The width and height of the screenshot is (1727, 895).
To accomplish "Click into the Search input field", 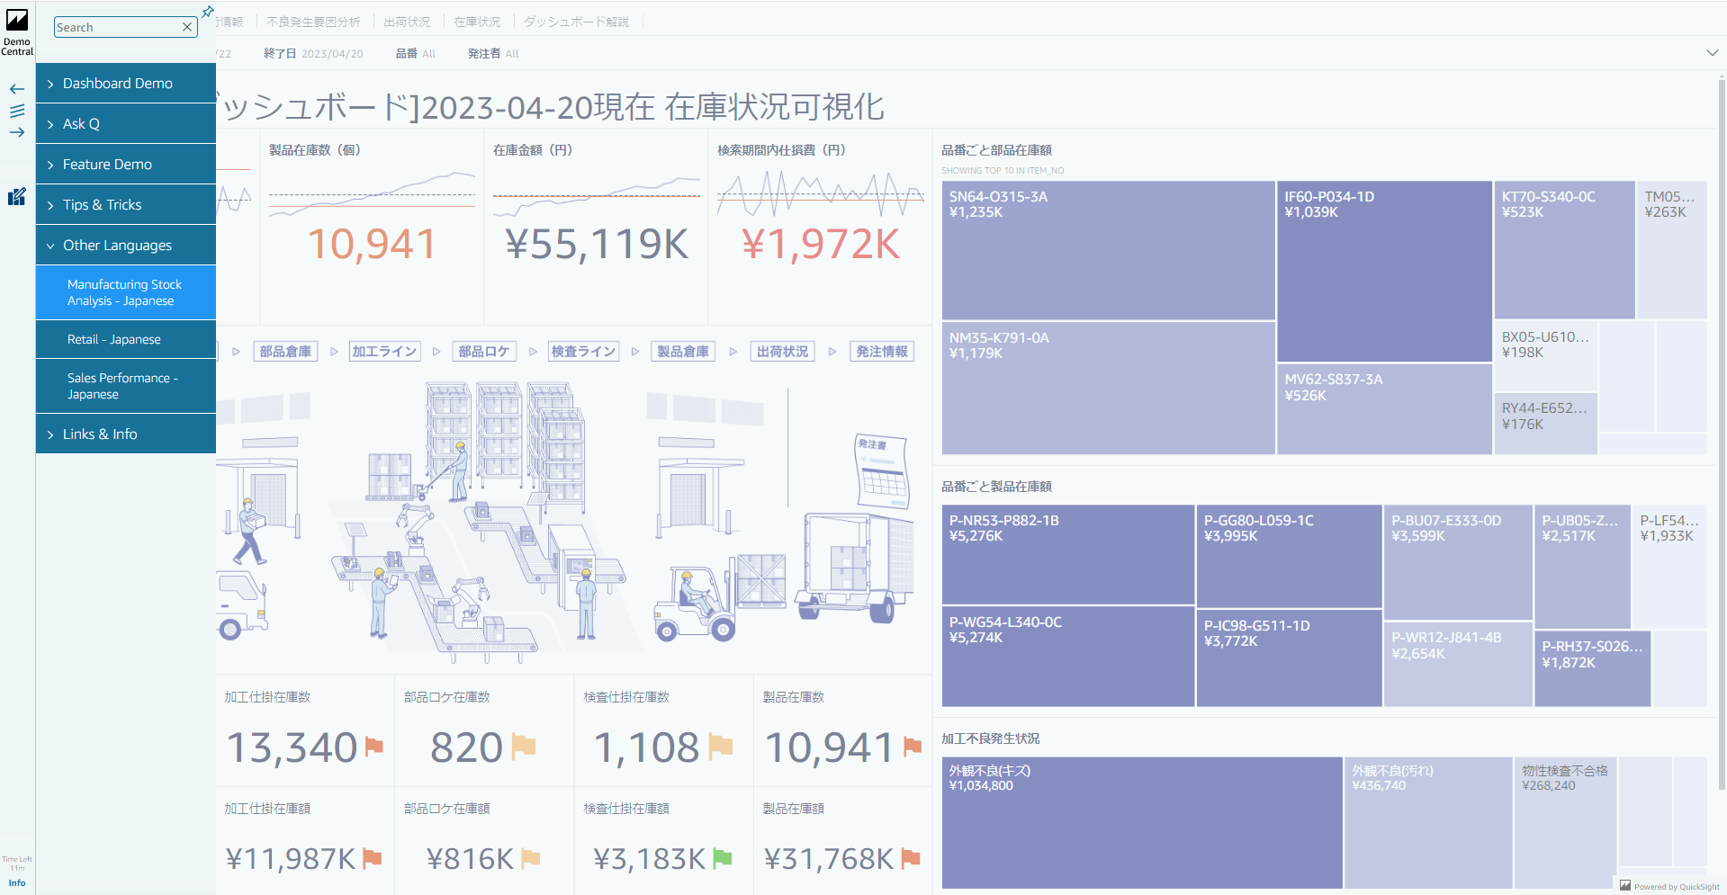I will pos(117,27).
